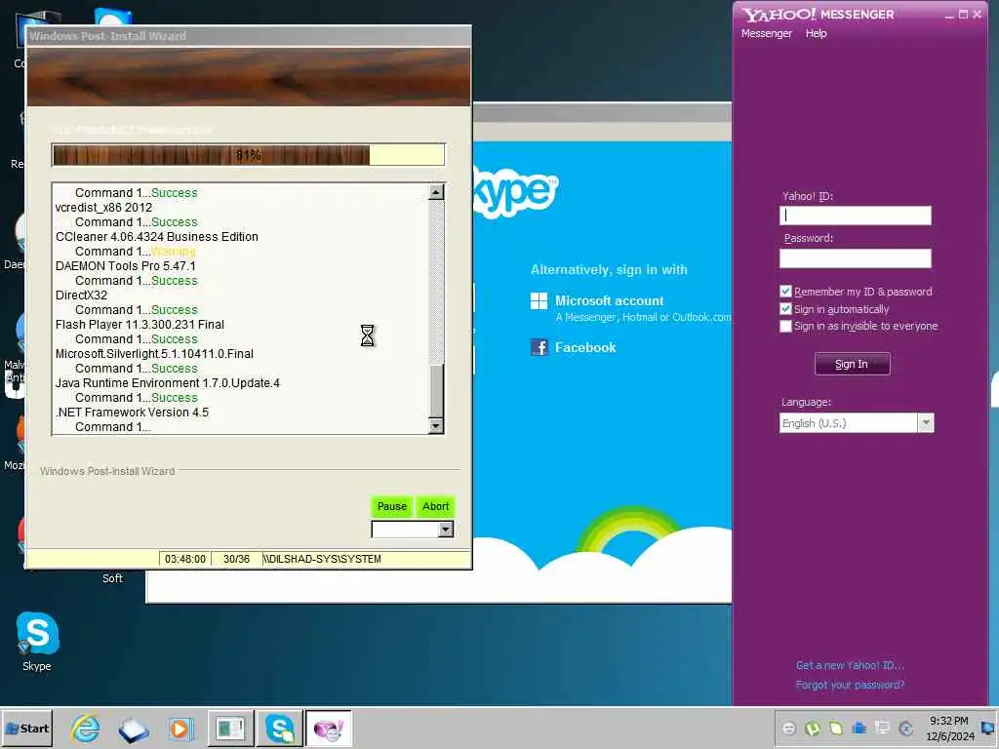Sign in to Skype with Microsoft account
The height and width of the screenshot is (749, 999).
[609, 301]
